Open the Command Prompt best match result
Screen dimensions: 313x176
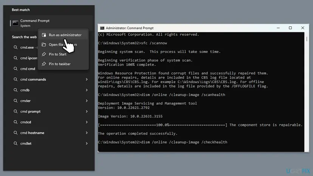51,23
